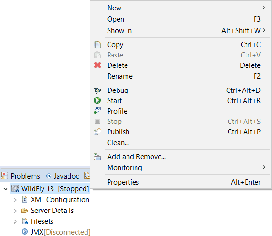This screenshot has height=236, width=272.
Task: Click the Copy icon in context menu
Action: tap(97, 45)
